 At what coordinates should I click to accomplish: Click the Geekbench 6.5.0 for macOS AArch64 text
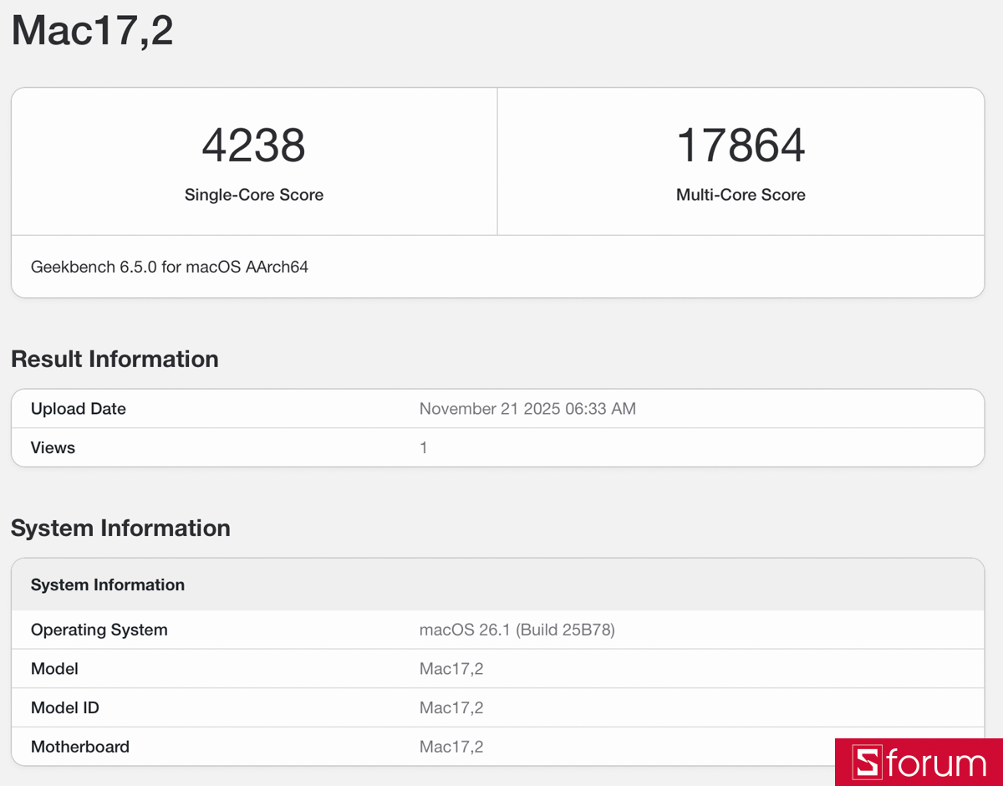click(170, 268)
